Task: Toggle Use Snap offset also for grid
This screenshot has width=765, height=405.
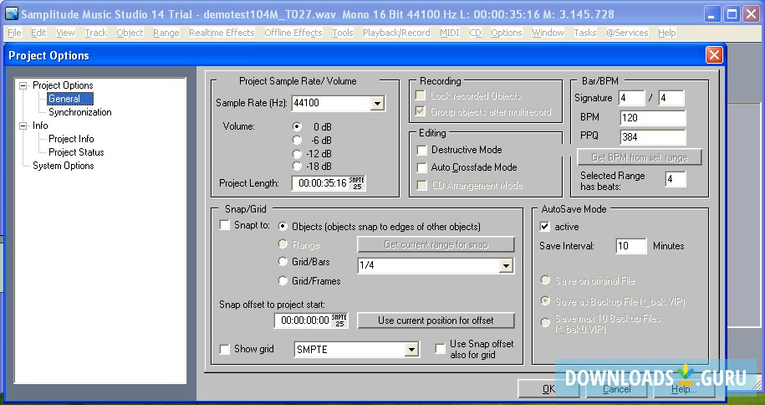Action: point(440,349)
